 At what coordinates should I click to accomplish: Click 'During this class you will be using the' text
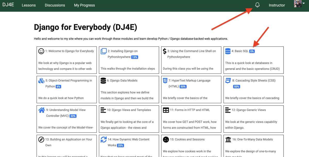[188, 68]
